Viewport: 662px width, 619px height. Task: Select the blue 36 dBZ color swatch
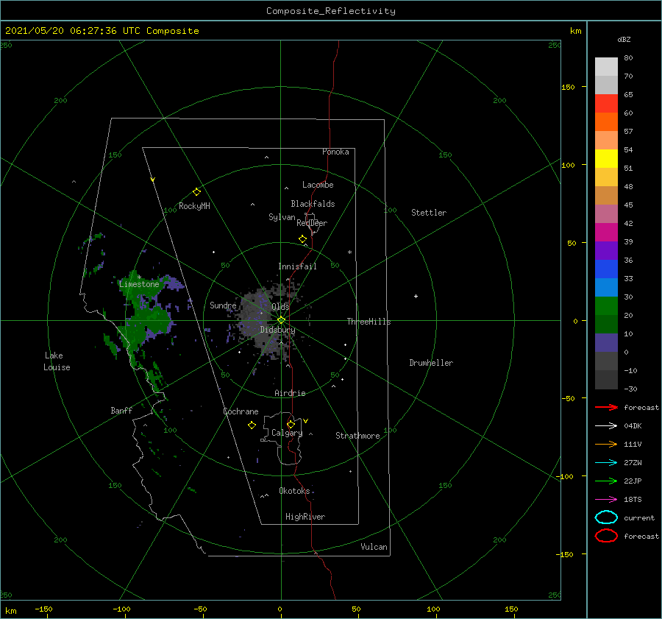(606, 269)
